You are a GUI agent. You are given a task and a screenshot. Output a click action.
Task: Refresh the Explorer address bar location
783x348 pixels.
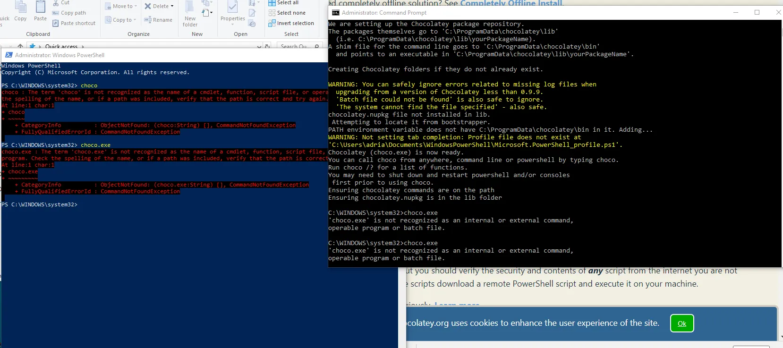tap(268, 46)
